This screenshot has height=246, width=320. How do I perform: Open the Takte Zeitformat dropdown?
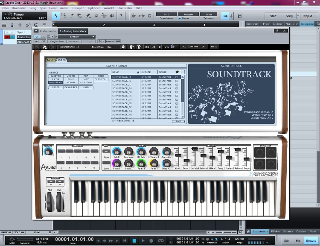click(209, 15)
